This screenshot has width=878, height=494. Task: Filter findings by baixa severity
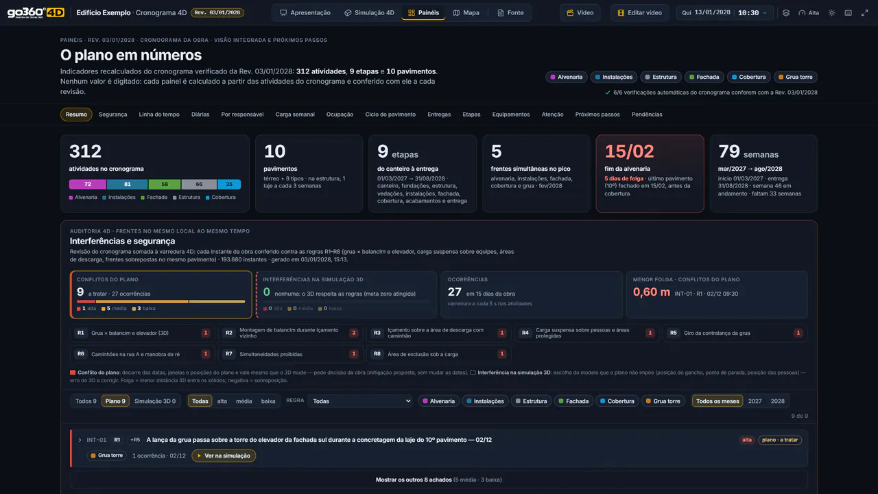point(268,401)
